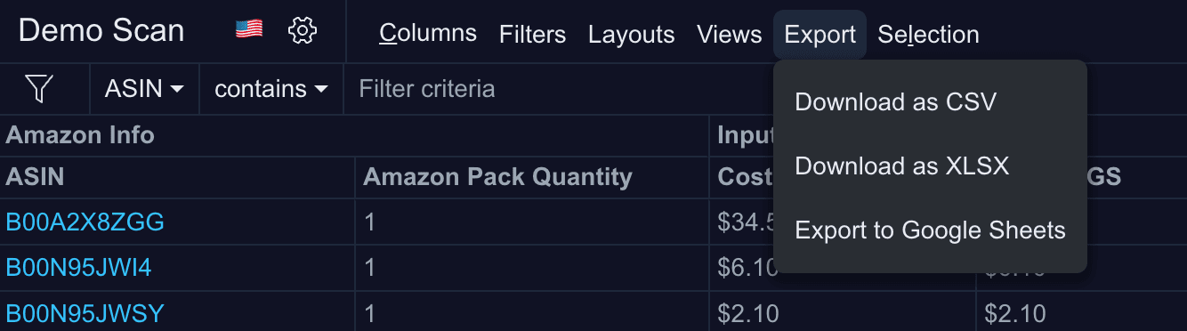Open the Selection menu
The height and width of the screenshot is (331, 1187).
[928, 34]
